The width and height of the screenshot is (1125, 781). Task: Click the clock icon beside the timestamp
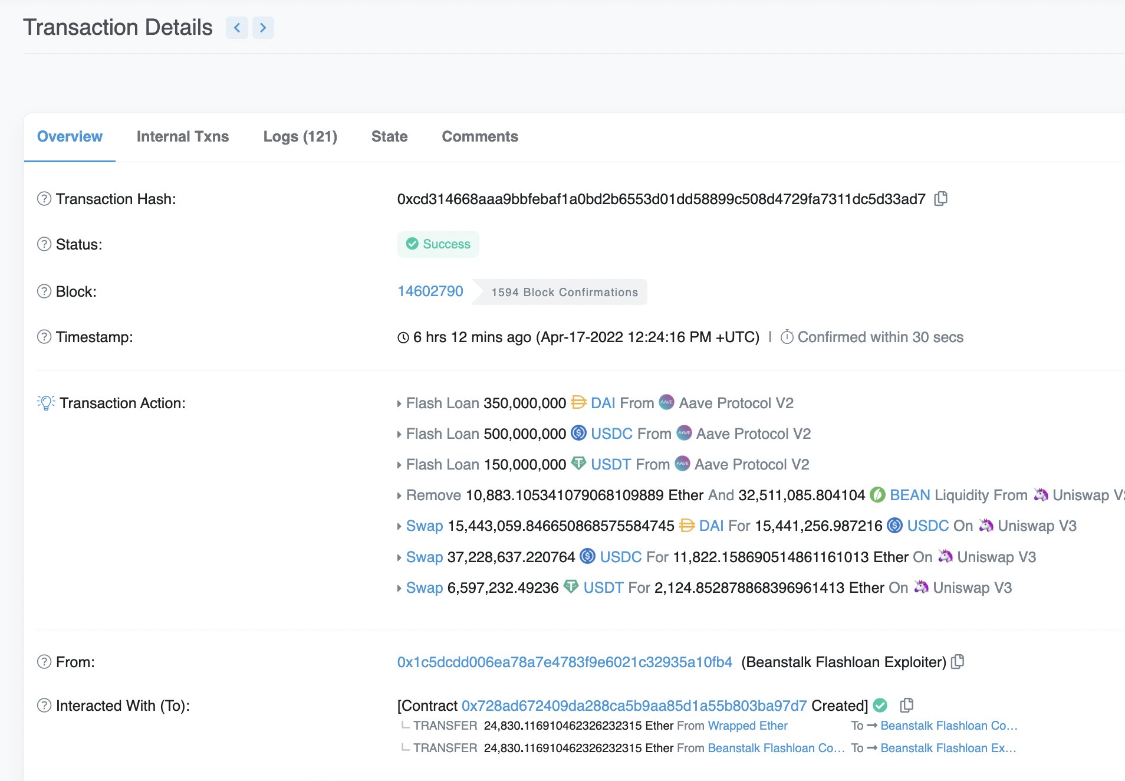point(403,337)
